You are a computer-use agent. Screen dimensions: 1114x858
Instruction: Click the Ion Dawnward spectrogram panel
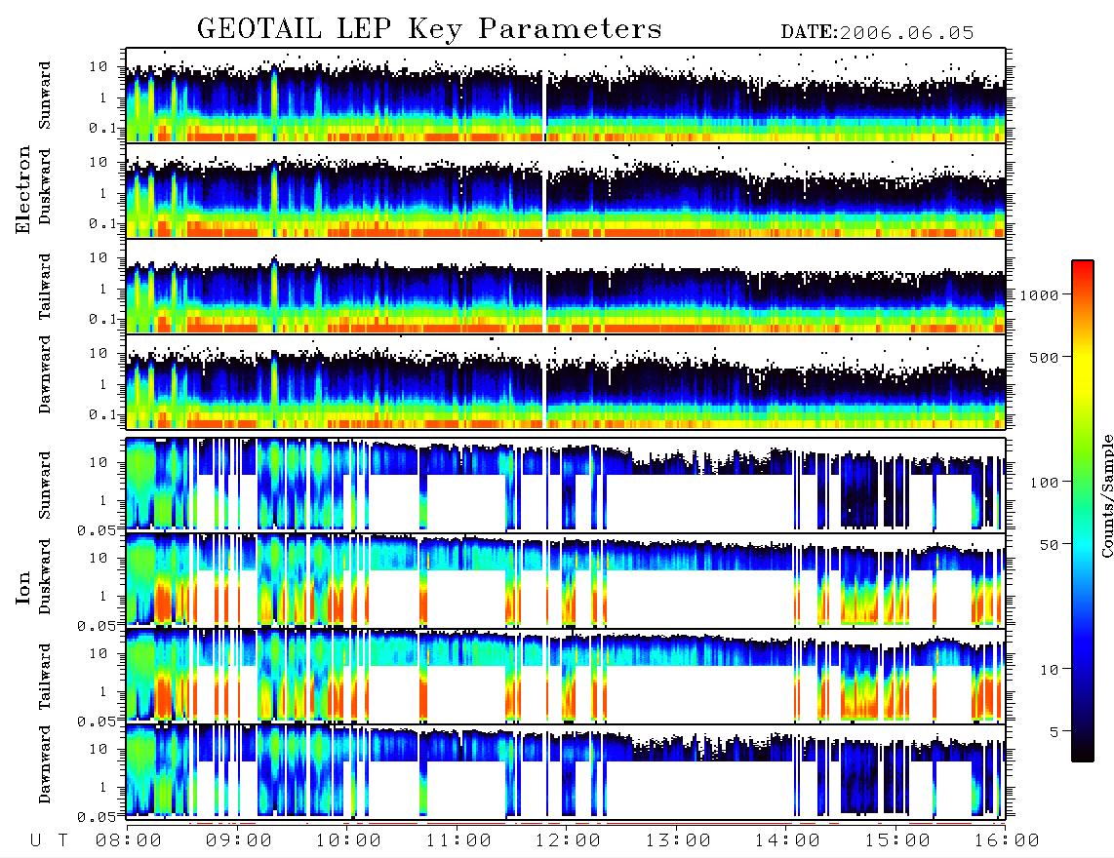click(566, 771)
